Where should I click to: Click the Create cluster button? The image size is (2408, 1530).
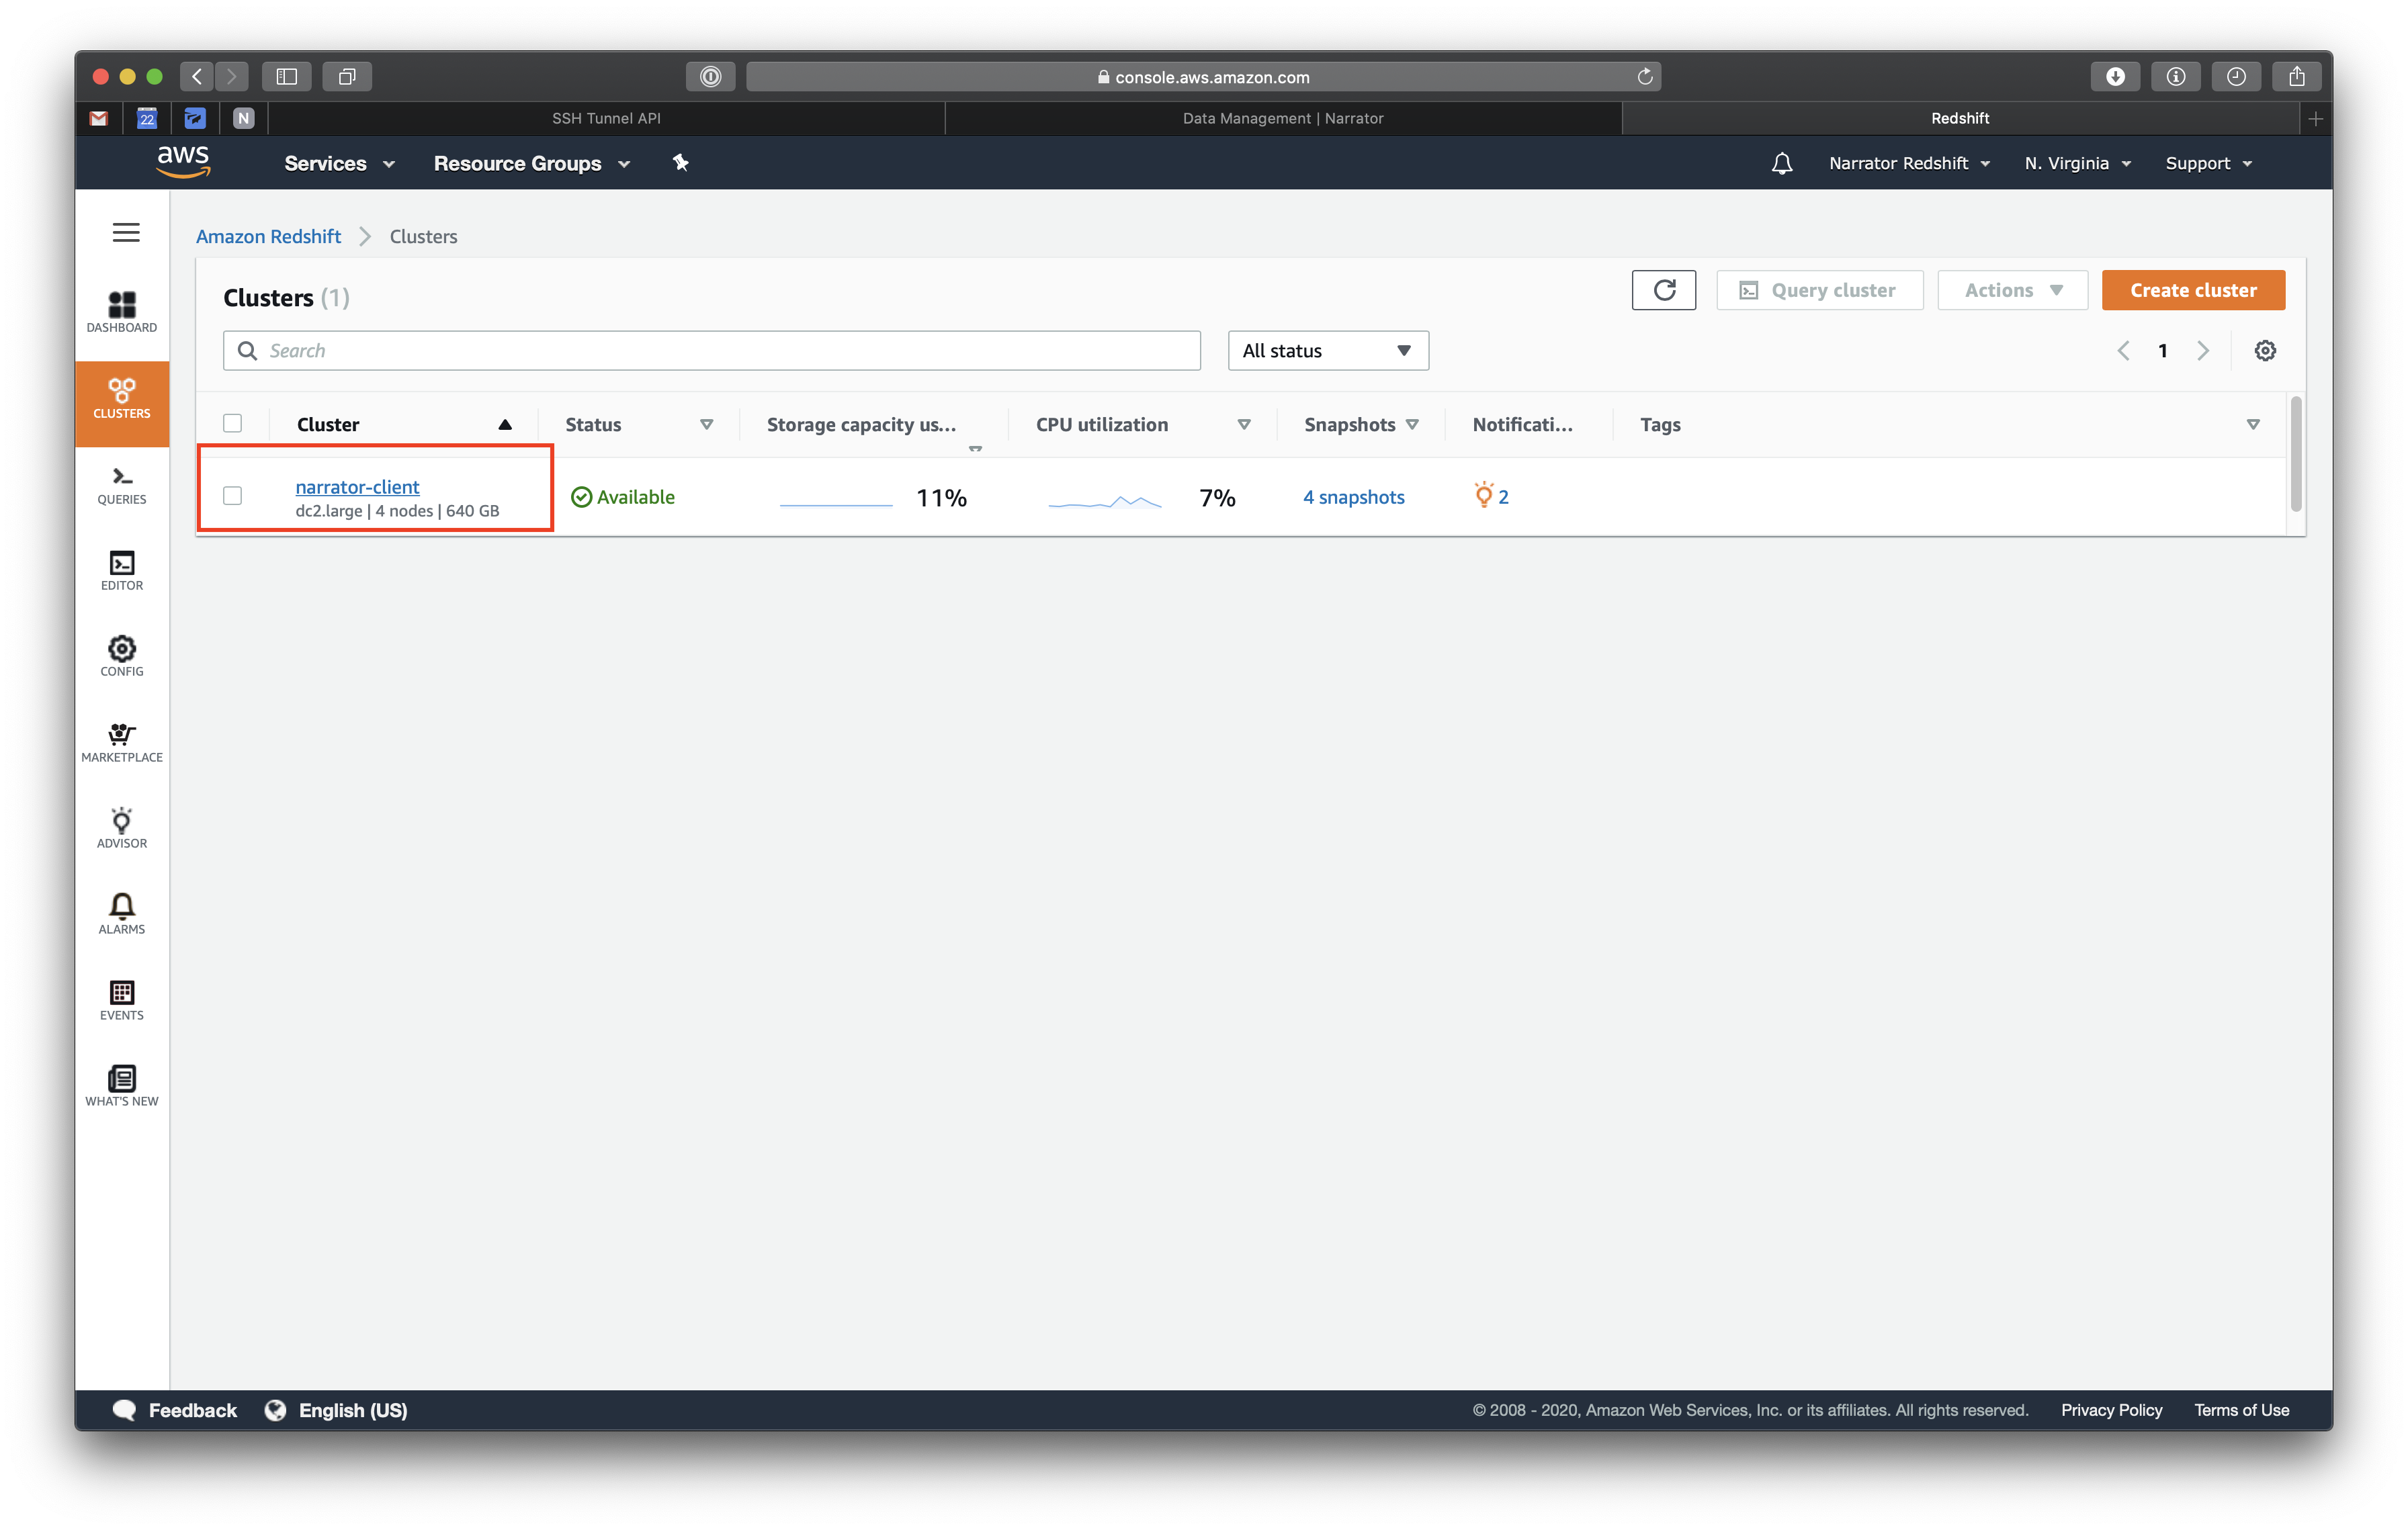pyautogui.click(x=2192, y=289)
